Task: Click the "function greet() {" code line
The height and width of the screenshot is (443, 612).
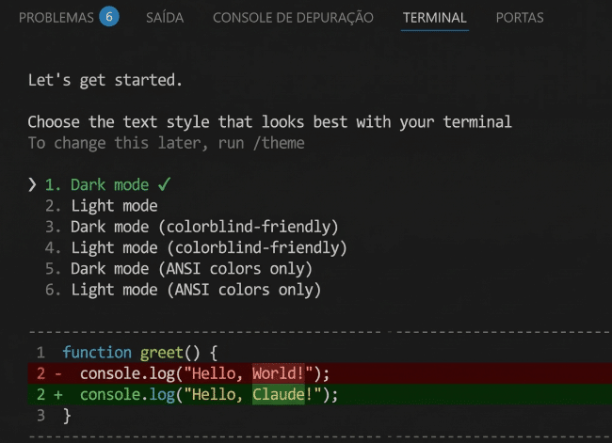Action: pyautogui.click(x=139, y=353)
